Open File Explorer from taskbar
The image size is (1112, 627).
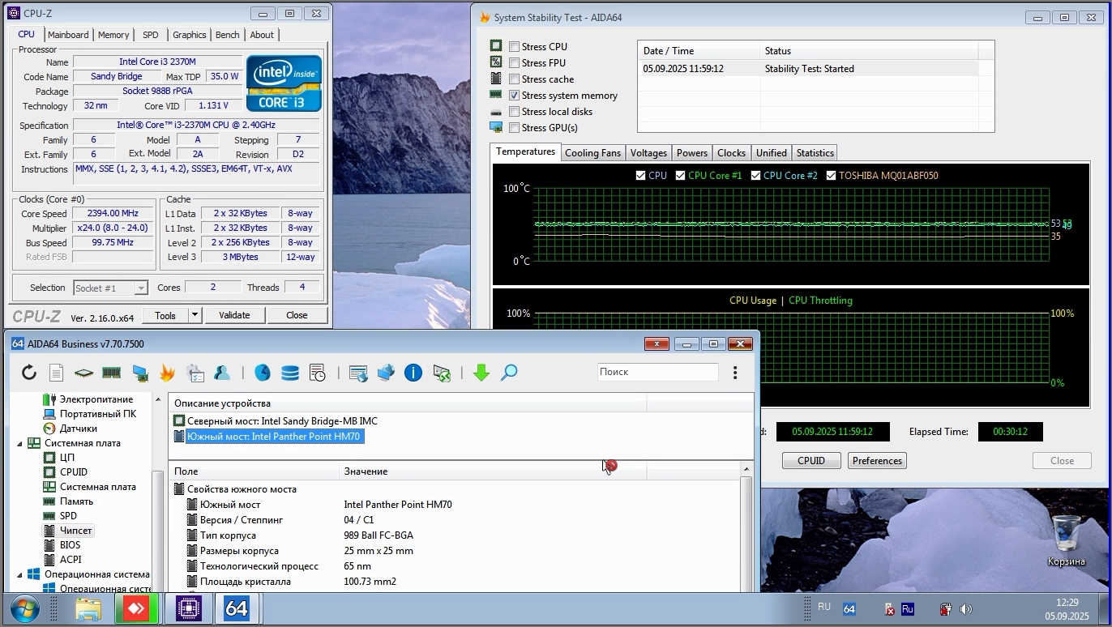(88, 608)
